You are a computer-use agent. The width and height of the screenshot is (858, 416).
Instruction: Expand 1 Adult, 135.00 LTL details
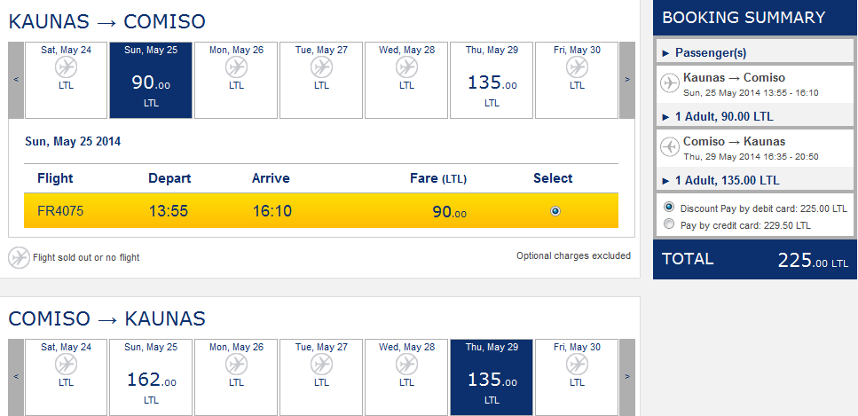720,180
